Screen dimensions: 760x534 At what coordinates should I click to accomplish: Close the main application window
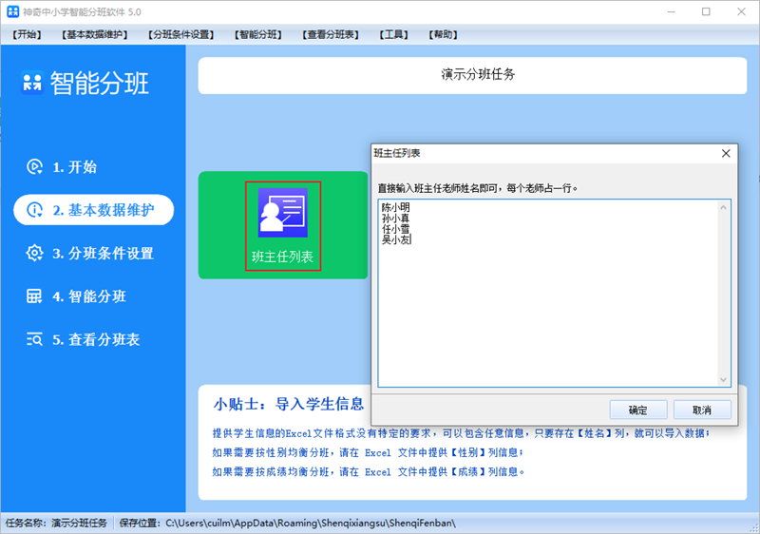[741, 11]
